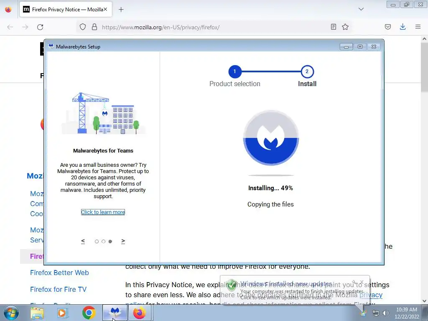Click the Malwarebytes for Teams heading
The height and width of the screenshot is (321, 428).
(103, 150)
